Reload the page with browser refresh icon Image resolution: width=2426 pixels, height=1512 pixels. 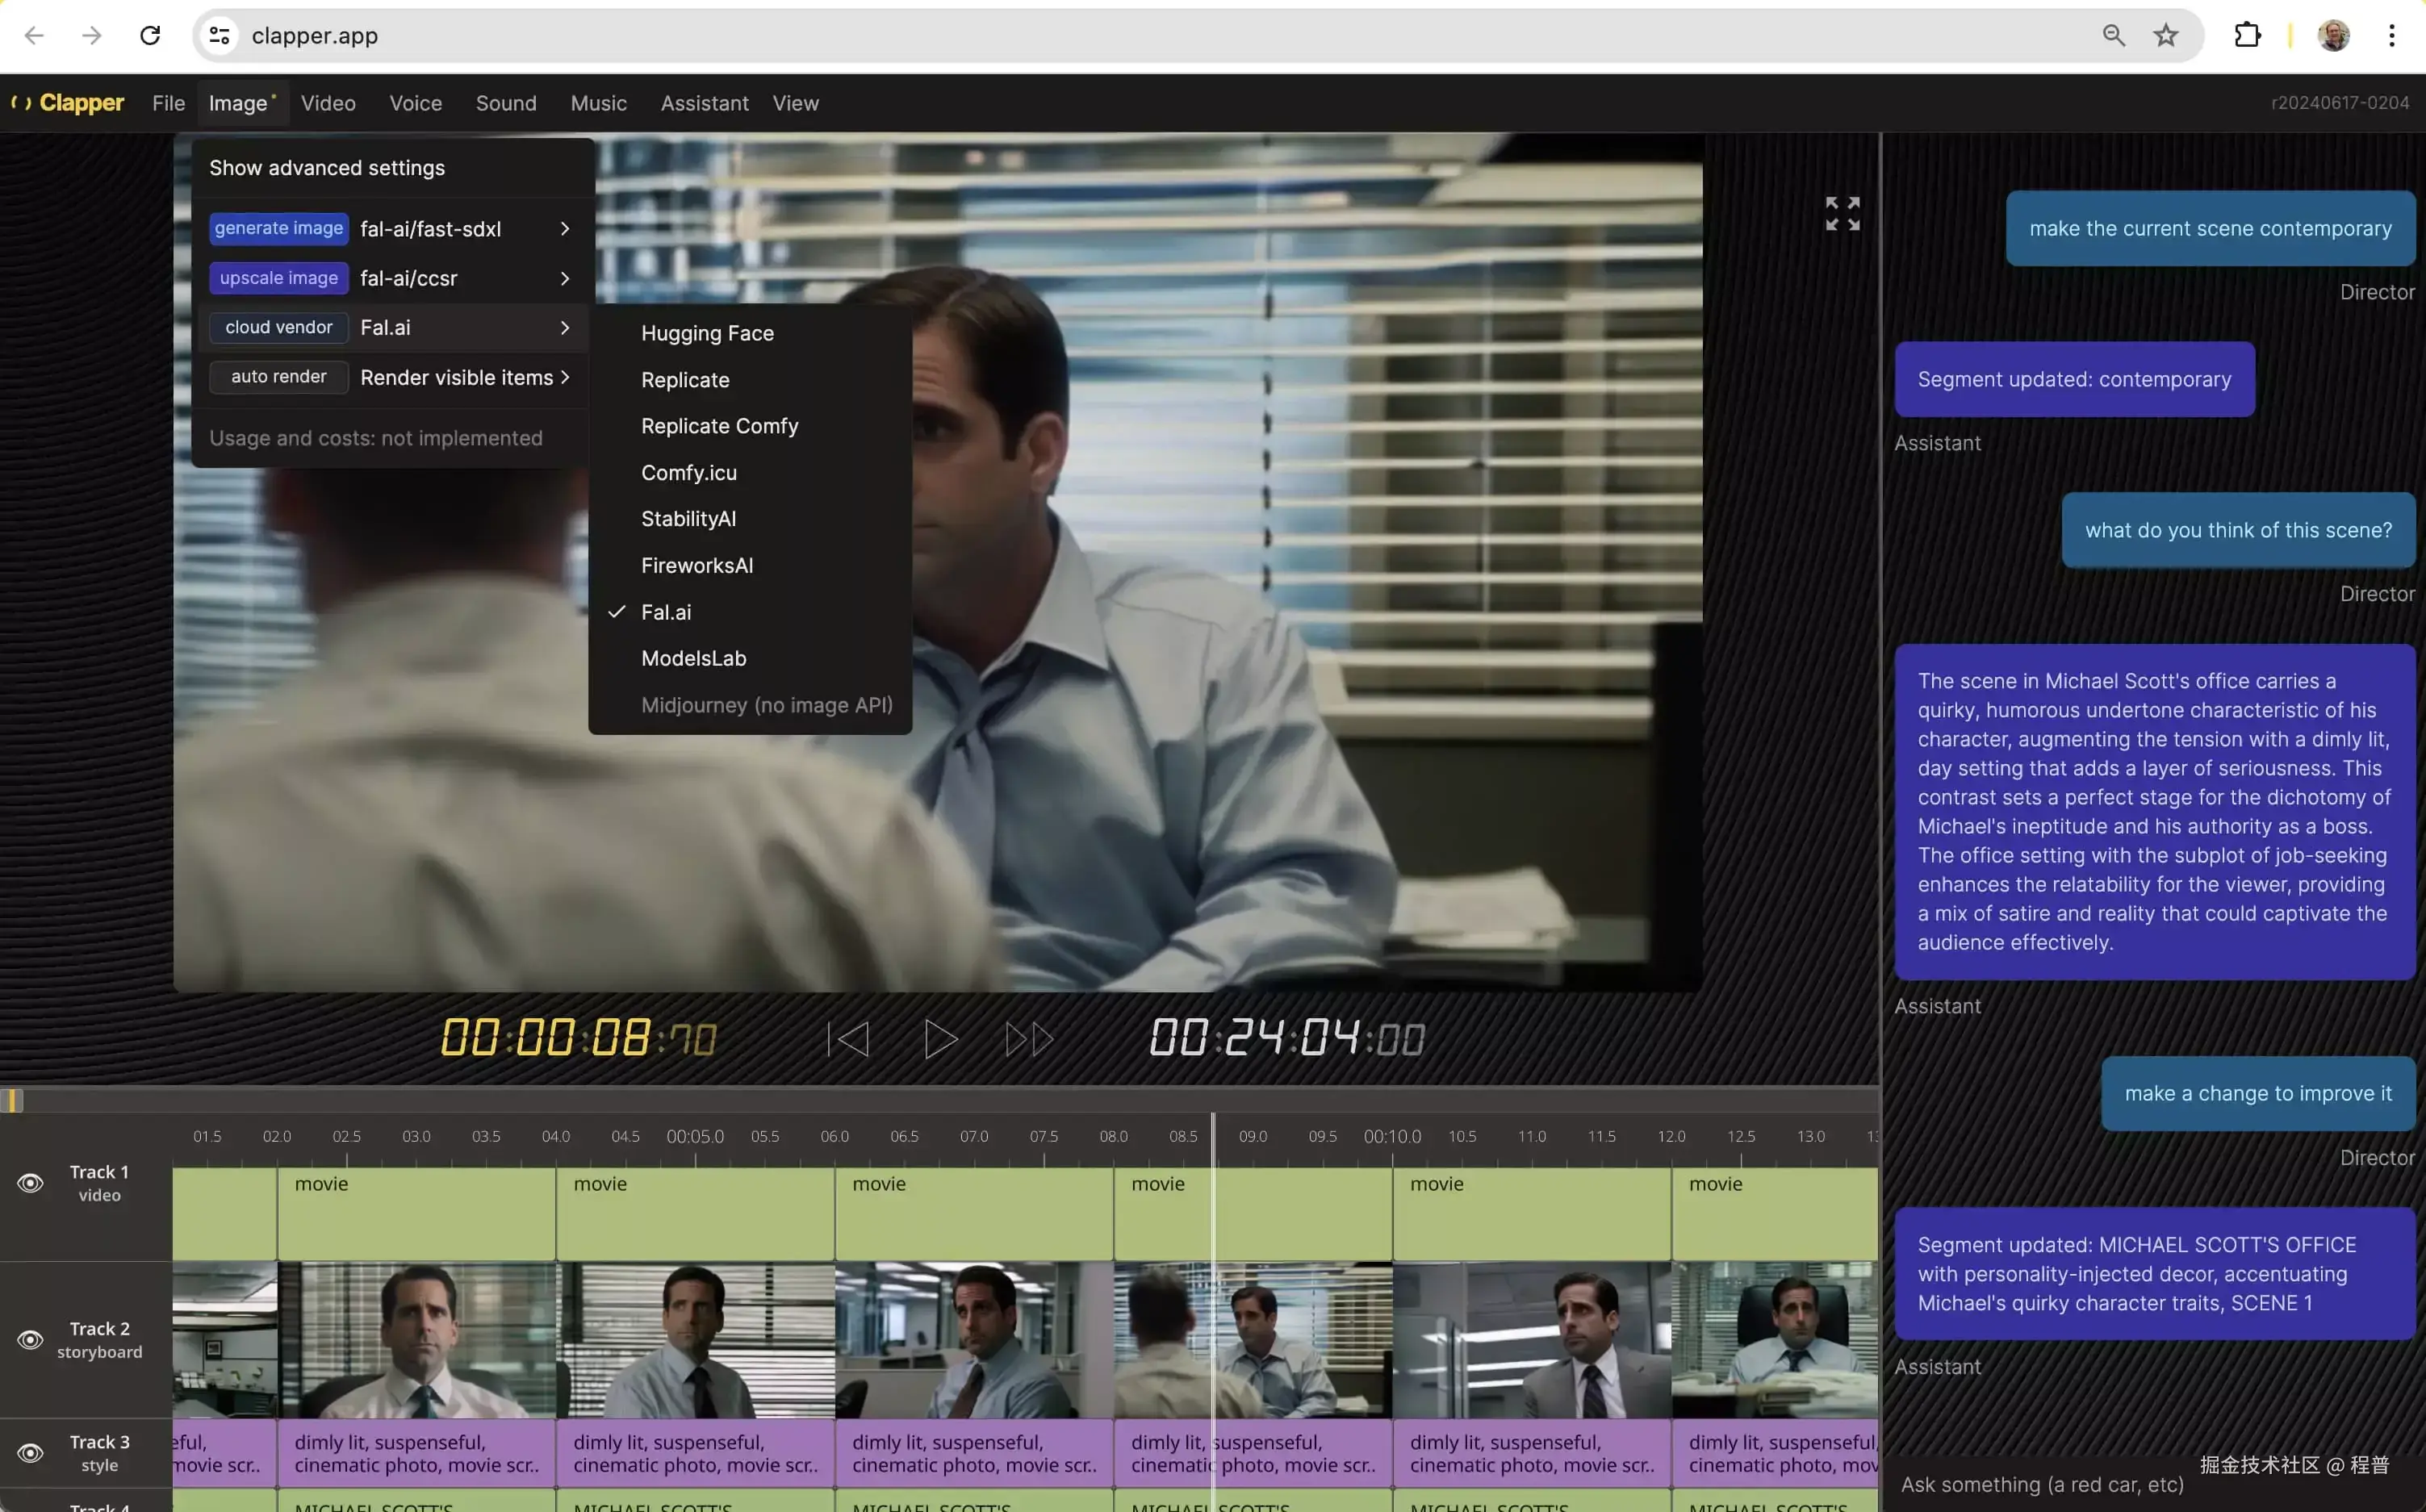coord(150,36)
